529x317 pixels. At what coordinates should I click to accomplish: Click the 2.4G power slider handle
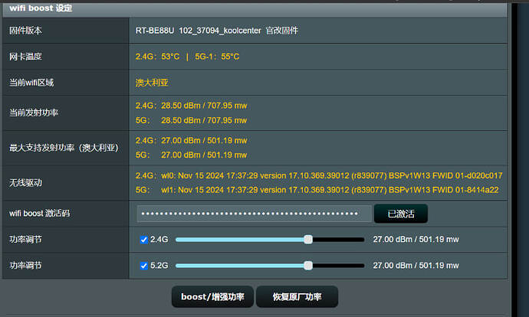[x=308, y=240]
